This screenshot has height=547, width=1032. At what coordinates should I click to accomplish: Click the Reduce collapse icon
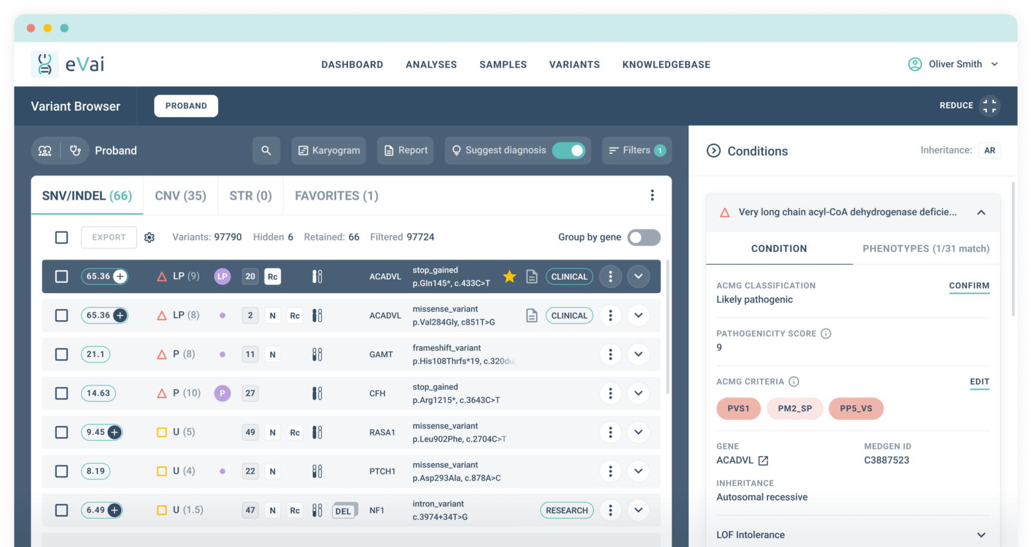coord(989,106)
